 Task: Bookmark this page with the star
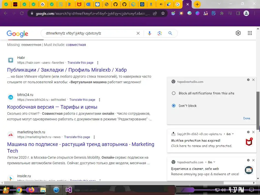pos(163,13)
